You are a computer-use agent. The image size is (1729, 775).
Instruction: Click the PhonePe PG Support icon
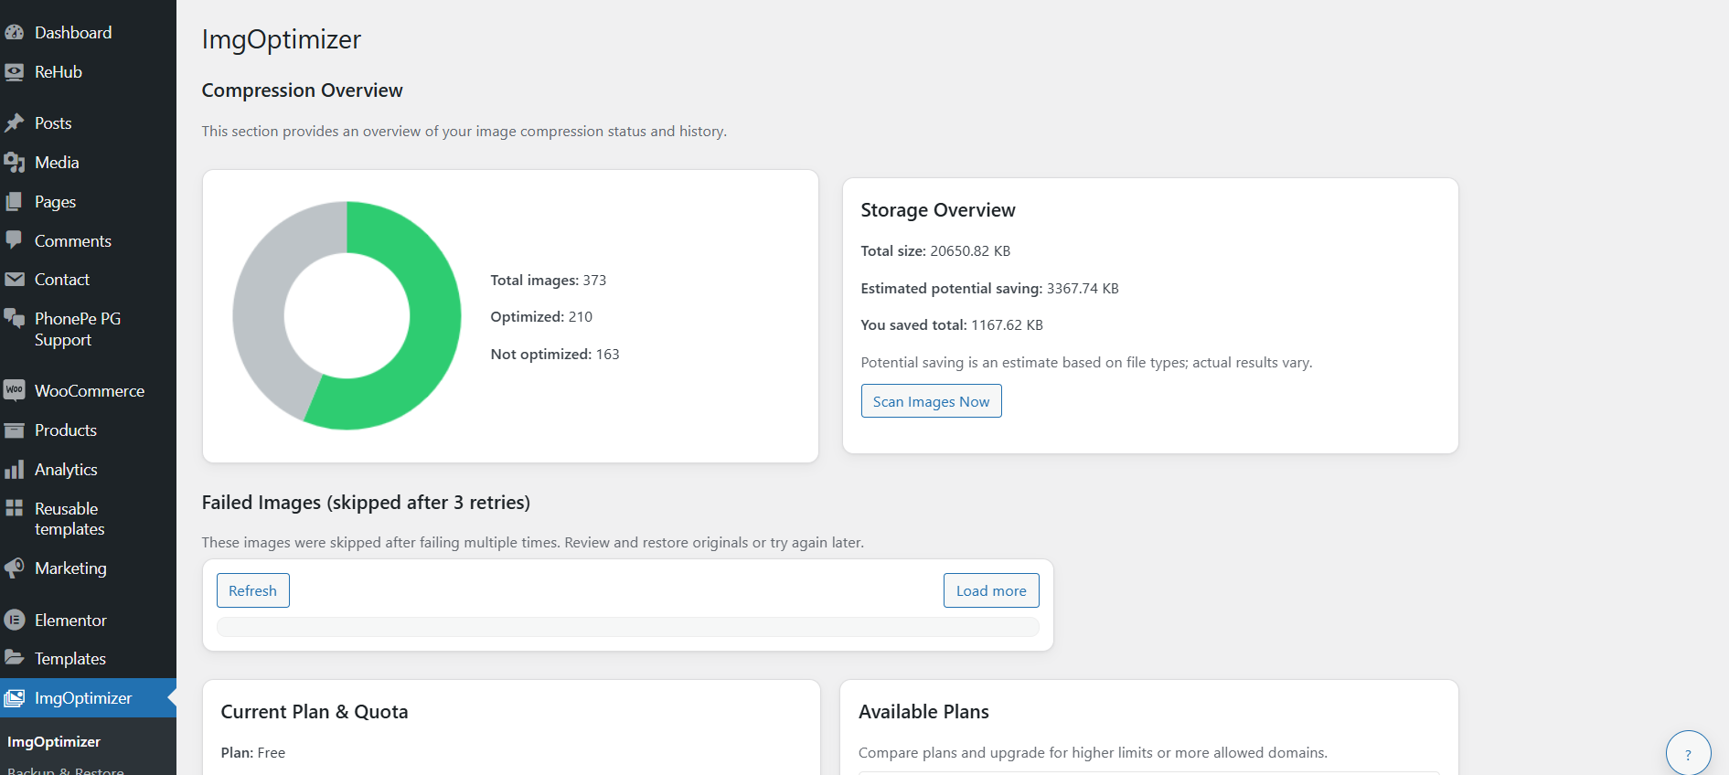coord(14,319)
